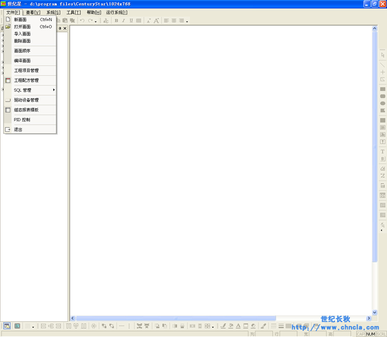This screenshot has height=337, width=387.
Task: Click the line color pen icon
Action: [223, 326]
